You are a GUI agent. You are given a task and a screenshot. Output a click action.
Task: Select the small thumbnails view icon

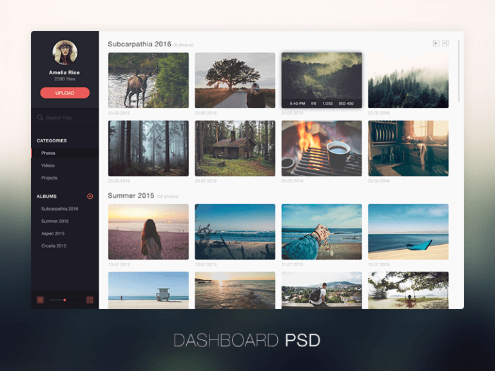click(x=40, y=300)
